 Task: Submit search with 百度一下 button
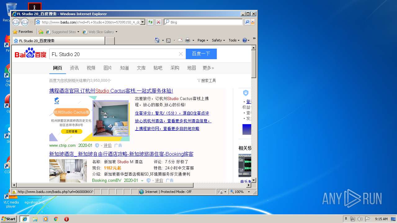point(201,54)
